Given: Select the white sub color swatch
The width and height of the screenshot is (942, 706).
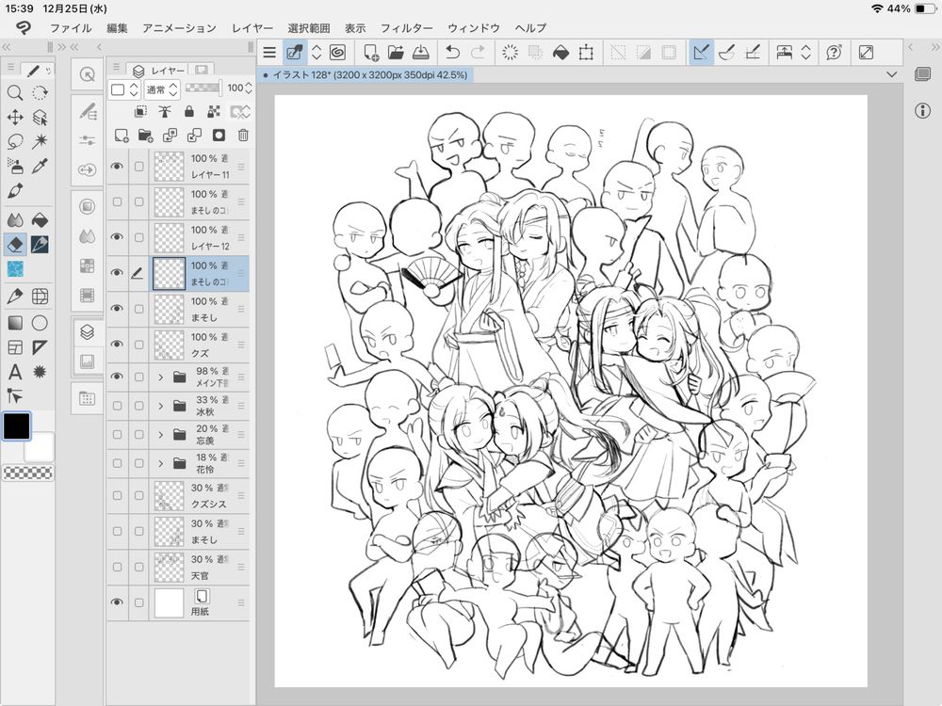Looking at the screenshot, I should [41, 447].
